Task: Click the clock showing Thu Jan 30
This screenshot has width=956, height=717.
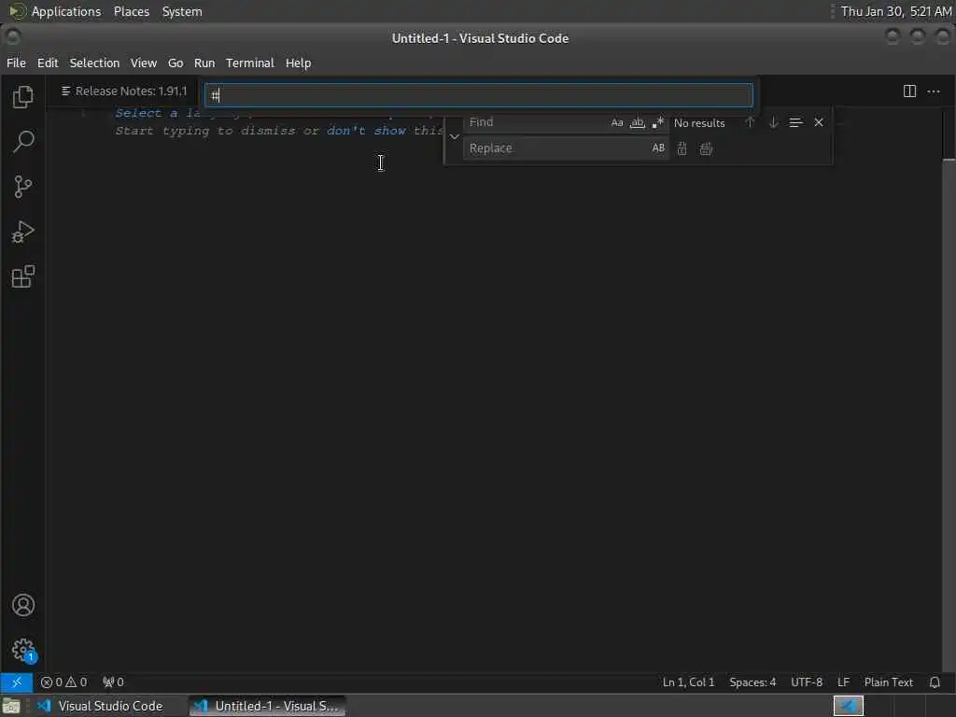Action: (x=896, y=11)
